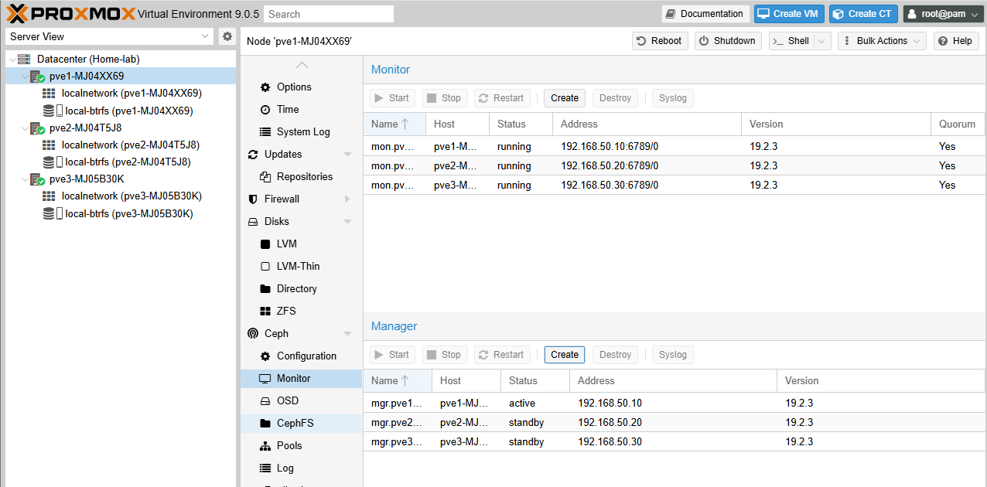Shut down the node
This screenshot has height=487, width=987.
[x=728, y=41]
